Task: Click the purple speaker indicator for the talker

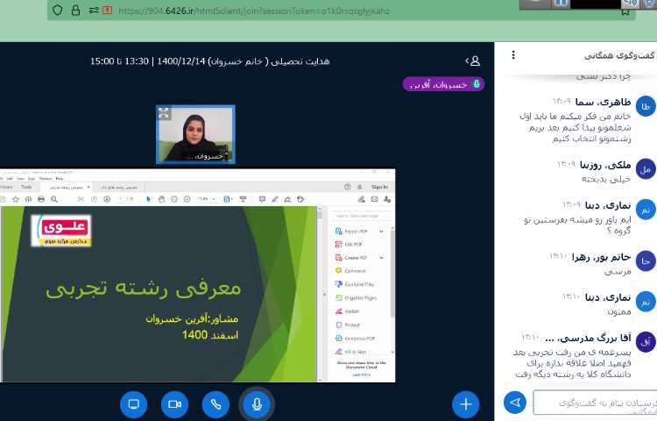Action: (x=443, y=84)
